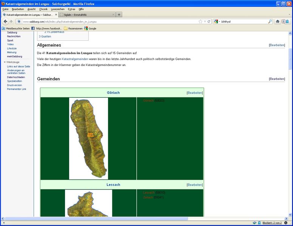Open the Google bookmark in the bookmarks bar
The image size is (293, 226).
click(90, 28)
